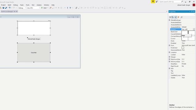Click the Undo arrow icon
This screenshot has width=196, height=110.
(9, 8)
